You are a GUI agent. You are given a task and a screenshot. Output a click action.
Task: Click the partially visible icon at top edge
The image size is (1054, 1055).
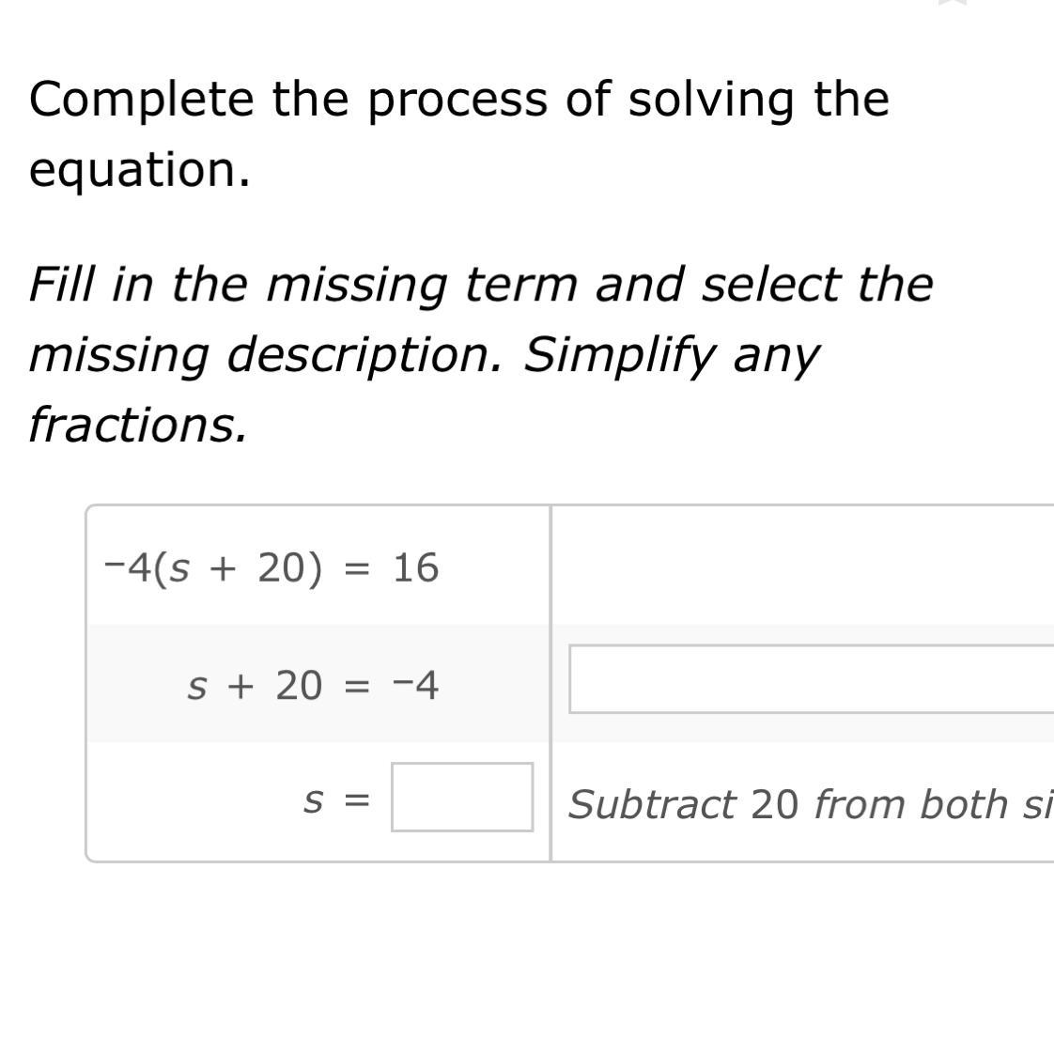click(x=952, y=3)
